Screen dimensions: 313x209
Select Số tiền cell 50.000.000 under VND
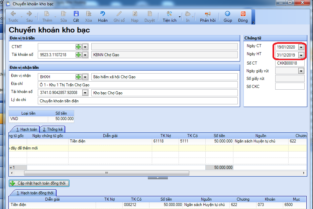[x=61, y=119]
